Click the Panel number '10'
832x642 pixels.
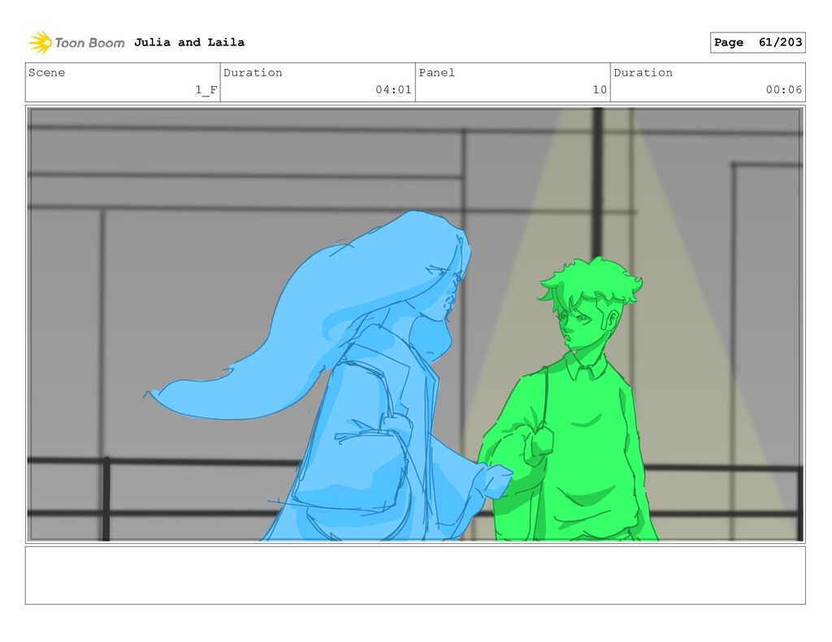point(600,89)
